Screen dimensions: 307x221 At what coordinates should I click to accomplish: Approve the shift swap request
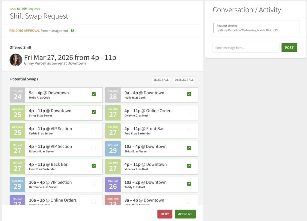[x=185, y=214]
